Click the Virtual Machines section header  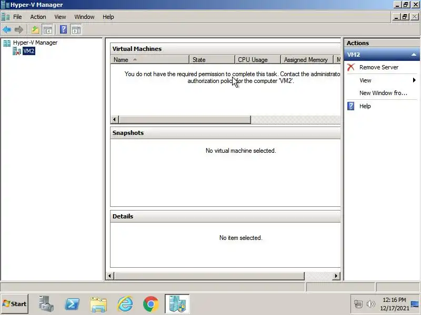pos(225,49)
